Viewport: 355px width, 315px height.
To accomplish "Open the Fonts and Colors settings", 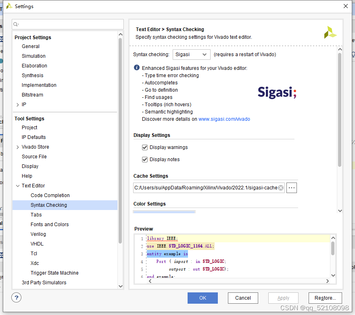I will 50,224.
